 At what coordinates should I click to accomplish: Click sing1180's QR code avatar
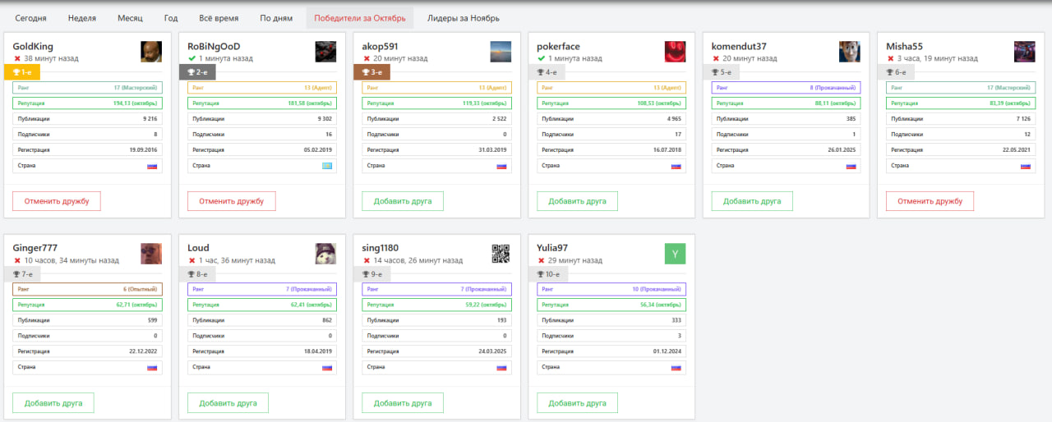pos(501,254)
